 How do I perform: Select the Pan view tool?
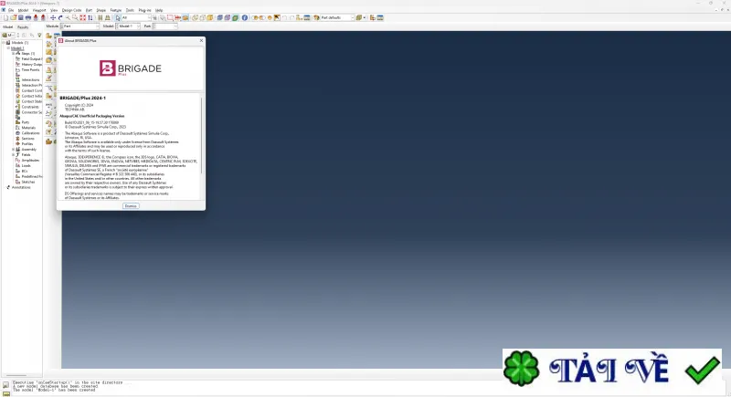click(53, 17)
